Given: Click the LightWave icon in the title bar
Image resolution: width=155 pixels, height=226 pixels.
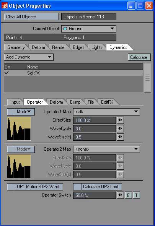Looking at the screenshot, I should coord(5,6).
